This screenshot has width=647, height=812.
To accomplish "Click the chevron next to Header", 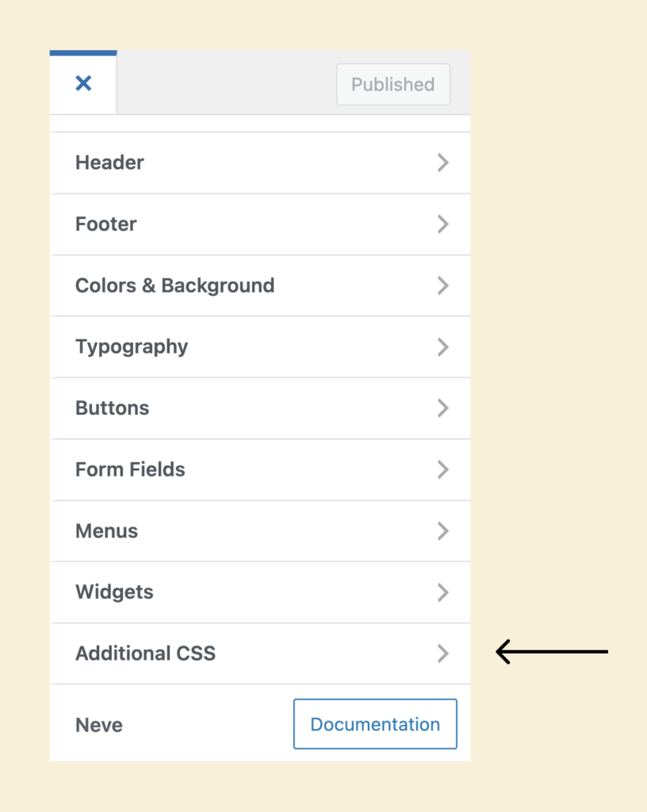I will (x=443, y=163).
